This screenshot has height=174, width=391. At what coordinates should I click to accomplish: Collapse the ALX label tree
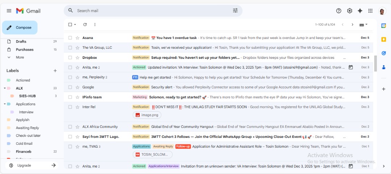click(5, 88)
